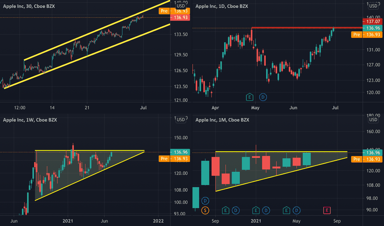This screenshot has height=226, width=384.
Task: Click the 2022 label on the 1W time axis
Action: tap(158, 221)
